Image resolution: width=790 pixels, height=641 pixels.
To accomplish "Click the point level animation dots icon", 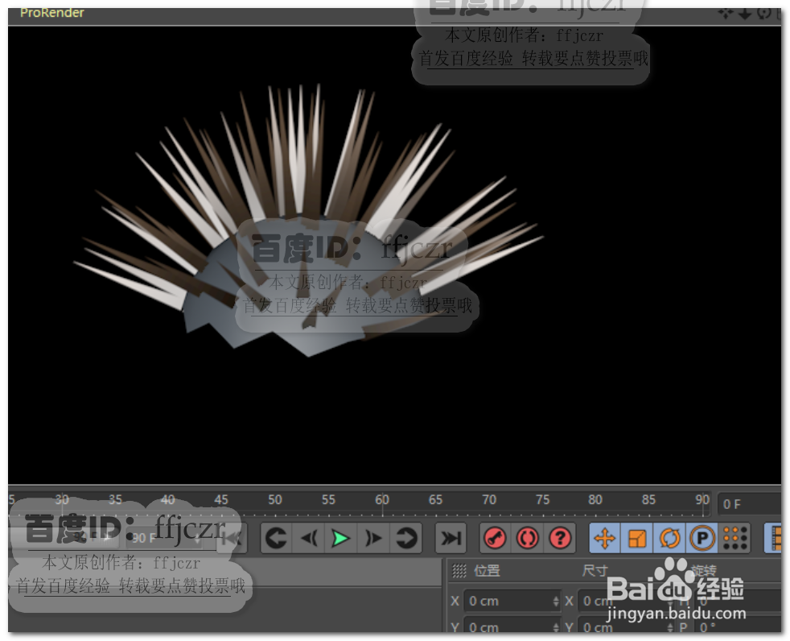I will (x=735, y=538).
